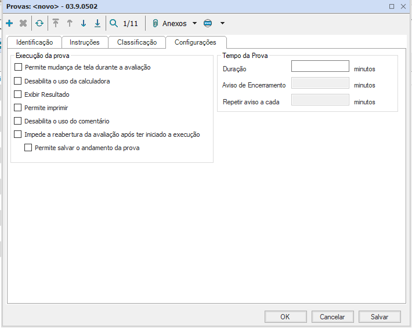Check Desabilita o uso da calculadora
This screenshot has height=328, width=412.
click(x=18, y=81)
